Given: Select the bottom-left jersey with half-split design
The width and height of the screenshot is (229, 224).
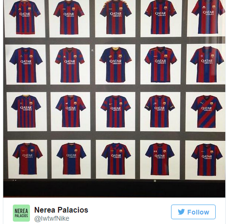Looking at the screenshot, I should point(28,159).
